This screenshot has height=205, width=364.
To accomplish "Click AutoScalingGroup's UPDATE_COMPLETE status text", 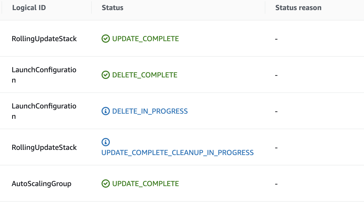I will pyautogui.click(x=146, y=184).
